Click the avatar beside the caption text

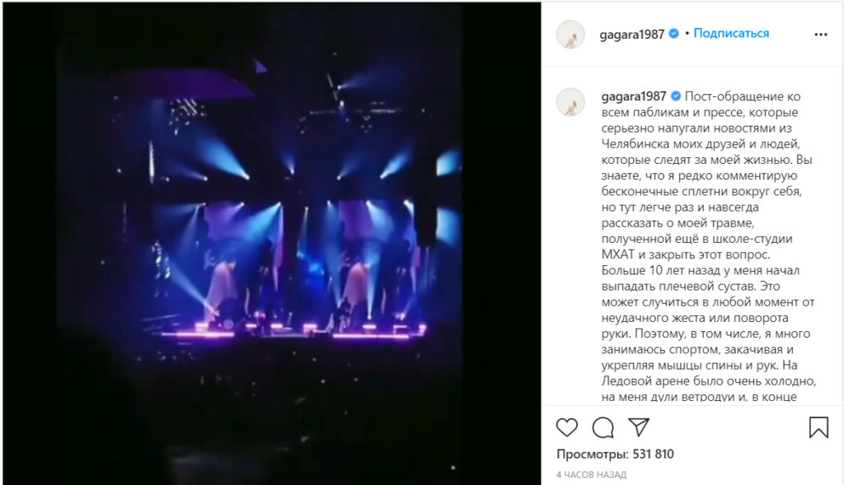pyautogui.click(x=570, y=102)
